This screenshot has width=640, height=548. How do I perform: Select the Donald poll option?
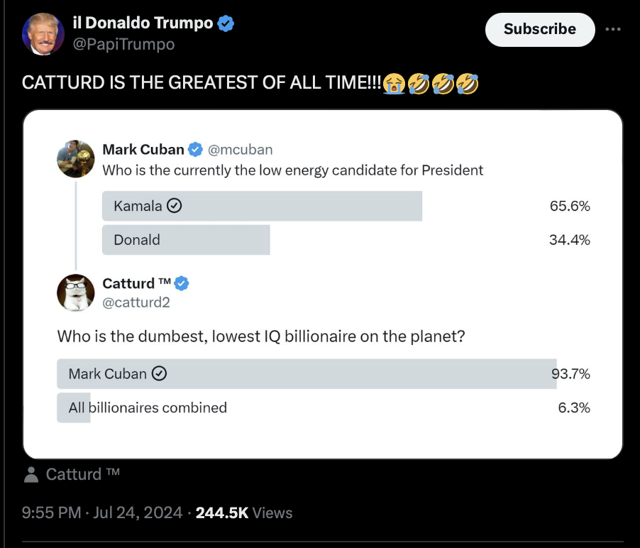pyautogui.click(x=186, y=240)
